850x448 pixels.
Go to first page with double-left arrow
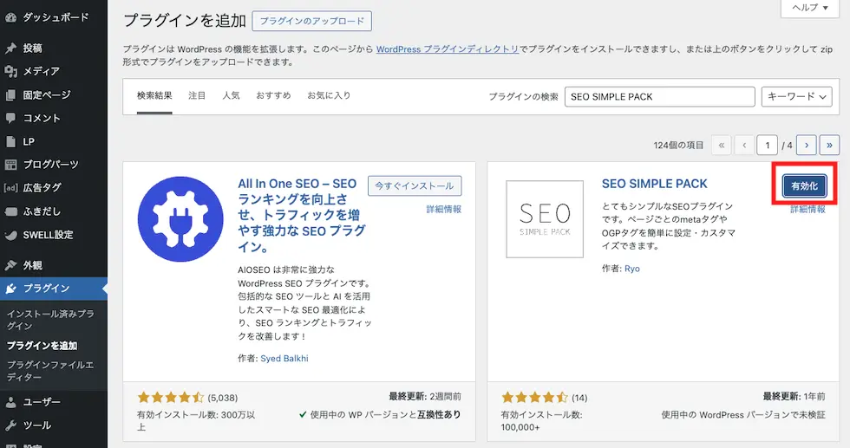(721, 146)
